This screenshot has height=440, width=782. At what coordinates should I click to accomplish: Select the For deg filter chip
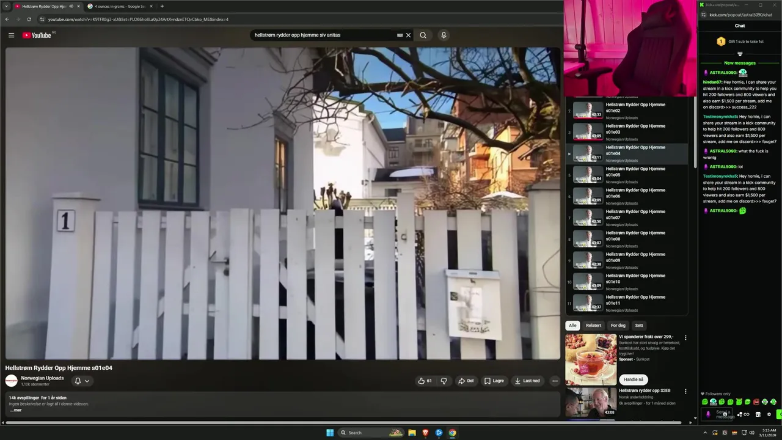coord(618,326)
